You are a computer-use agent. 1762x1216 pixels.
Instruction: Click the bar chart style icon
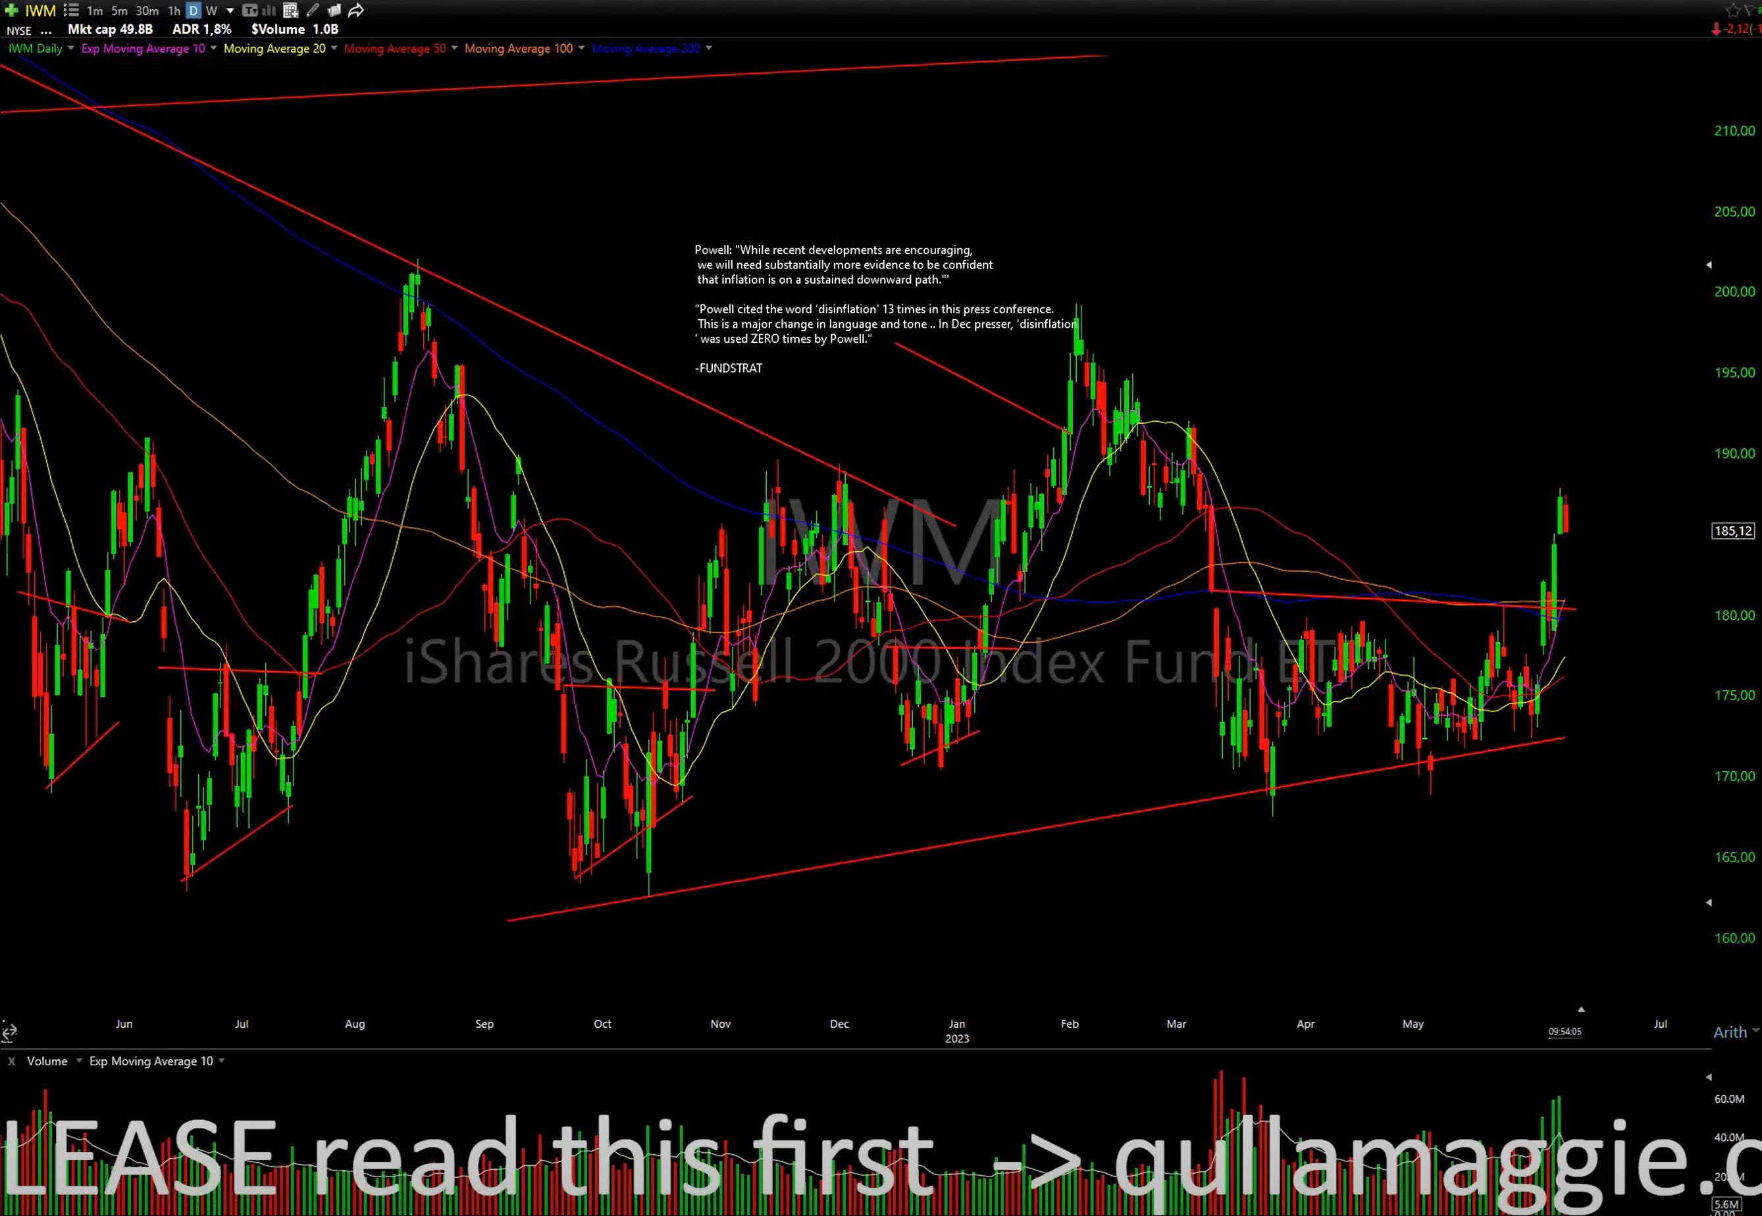[x=269, y=11]
